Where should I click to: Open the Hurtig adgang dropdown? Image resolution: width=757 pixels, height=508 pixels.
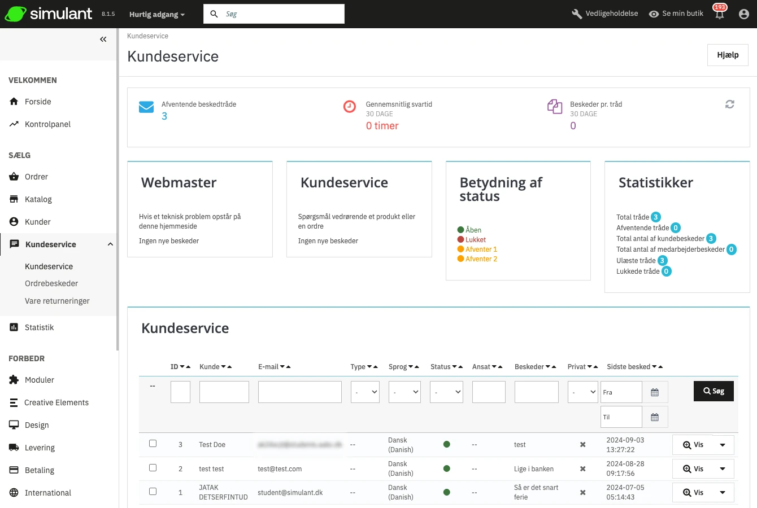point(156,14)
